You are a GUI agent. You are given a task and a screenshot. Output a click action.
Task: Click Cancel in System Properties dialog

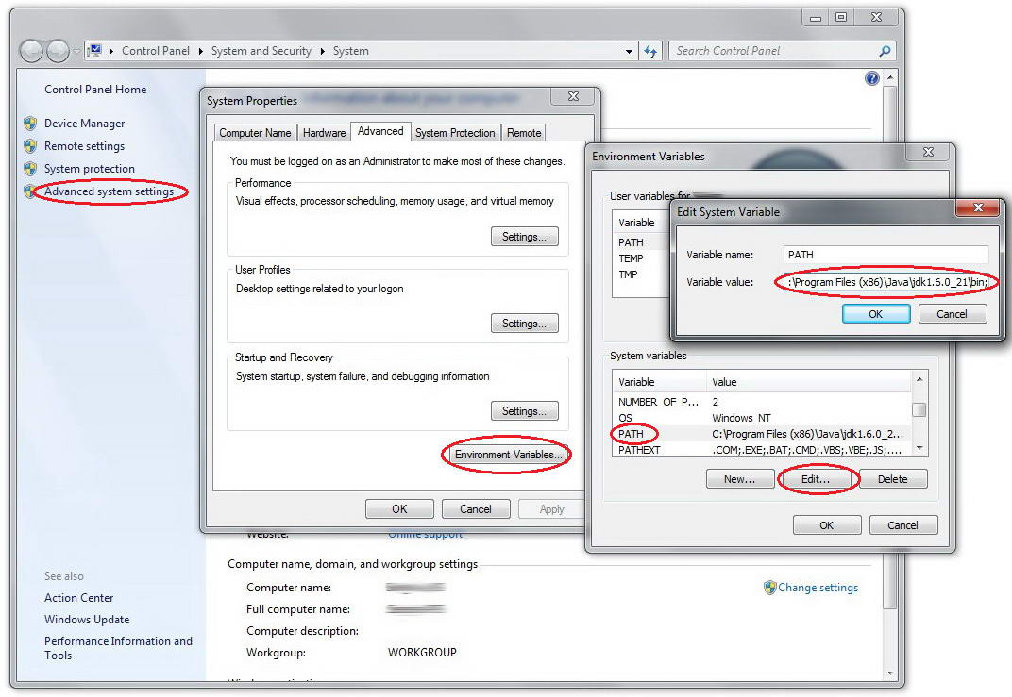tap(476, 508)
